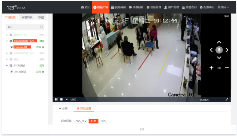The width and height of the screenshot is (237, 136).
Task: Open 配置中心 with gear icon
Action: tap(207, 7)
